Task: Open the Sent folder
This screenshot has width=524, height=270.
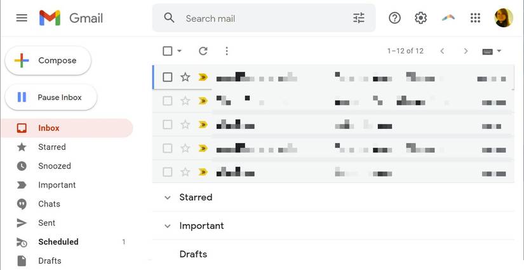Action: coord(46,223)
